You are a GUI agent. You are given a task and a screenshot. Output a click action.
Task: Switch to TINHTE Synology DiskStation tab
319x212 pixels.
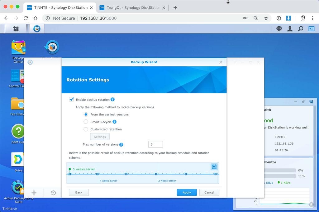[60, 8]
